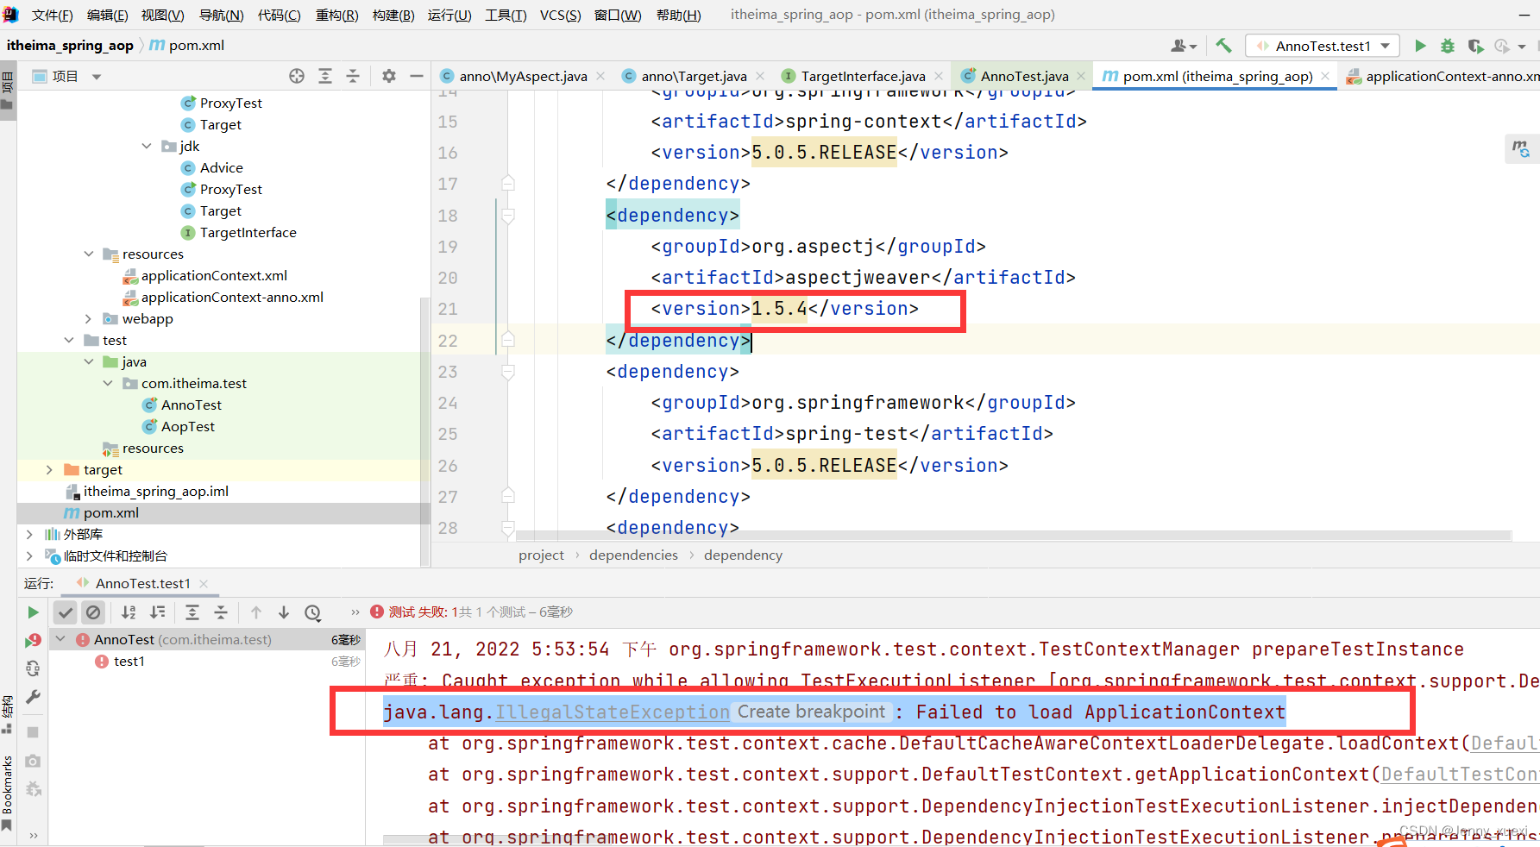
Task: Sort test results alphabetically
Action: pyautogui.click(x=128, y=612)
